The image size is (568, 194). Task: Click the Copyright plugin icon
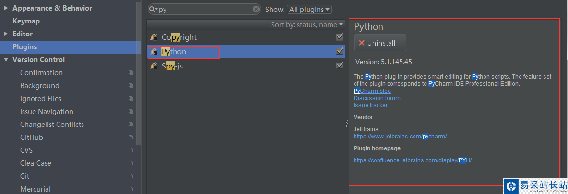(x=154, y=37)
